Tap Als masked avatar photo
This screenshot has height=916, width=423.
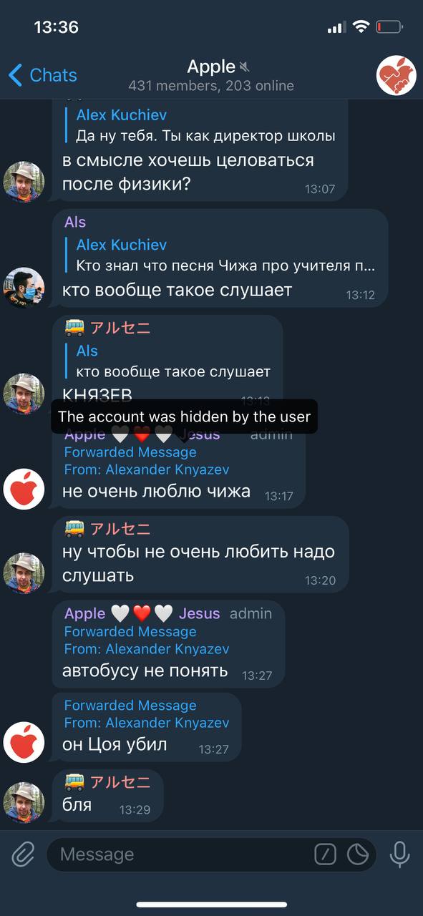[24, 288]
